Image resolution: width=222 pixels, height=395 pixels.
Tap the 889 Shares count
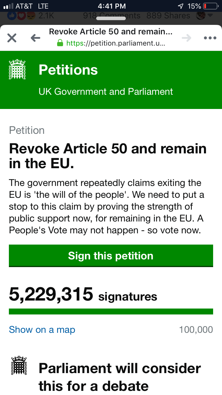(x=168, y=15)
